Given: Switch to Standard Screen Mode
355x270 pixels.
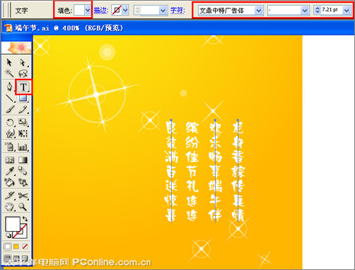Looking at the screenshot, I should click(8, 259).
